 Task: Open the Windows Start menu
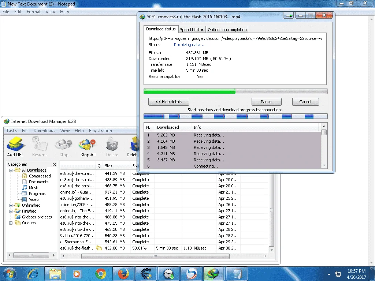(10, 274)
